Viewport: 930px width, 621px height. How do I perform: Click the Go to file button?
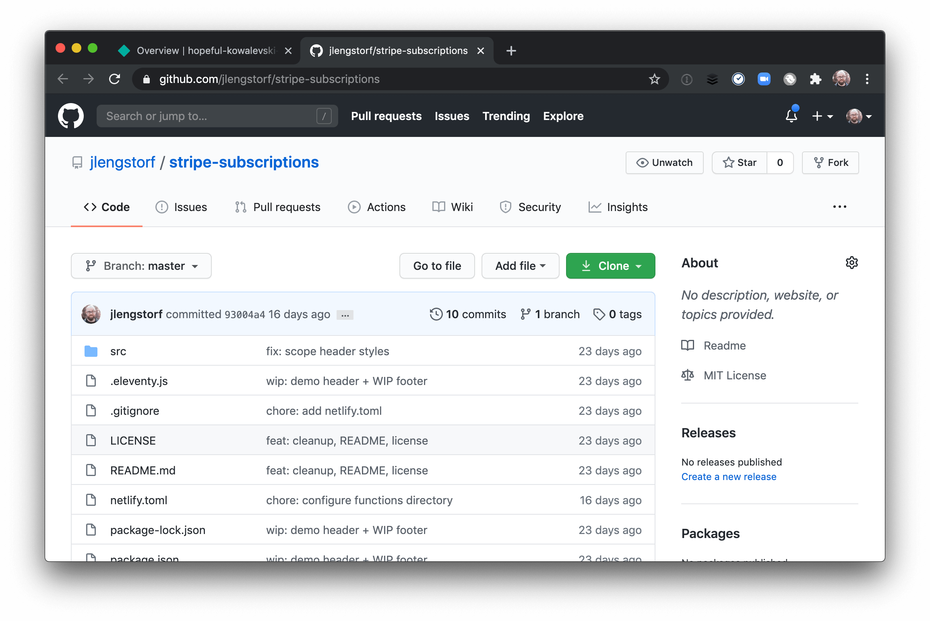pyautogui.click(x=437, y=266)
